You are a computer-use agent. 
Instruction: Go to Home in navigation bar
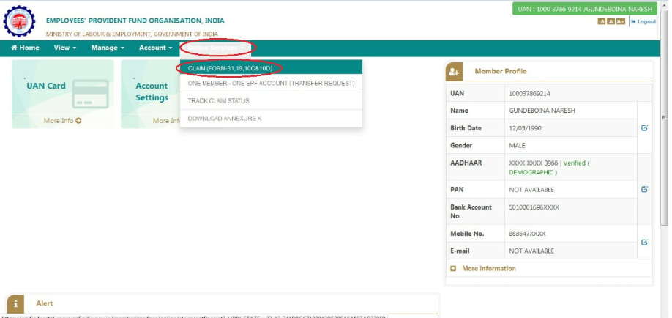tap(25, 48)
